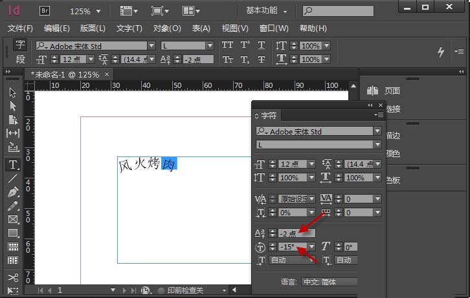This screenshot has width=470, height=298.
Task: Open character panel flyout menu
Action: coord(379,115)
